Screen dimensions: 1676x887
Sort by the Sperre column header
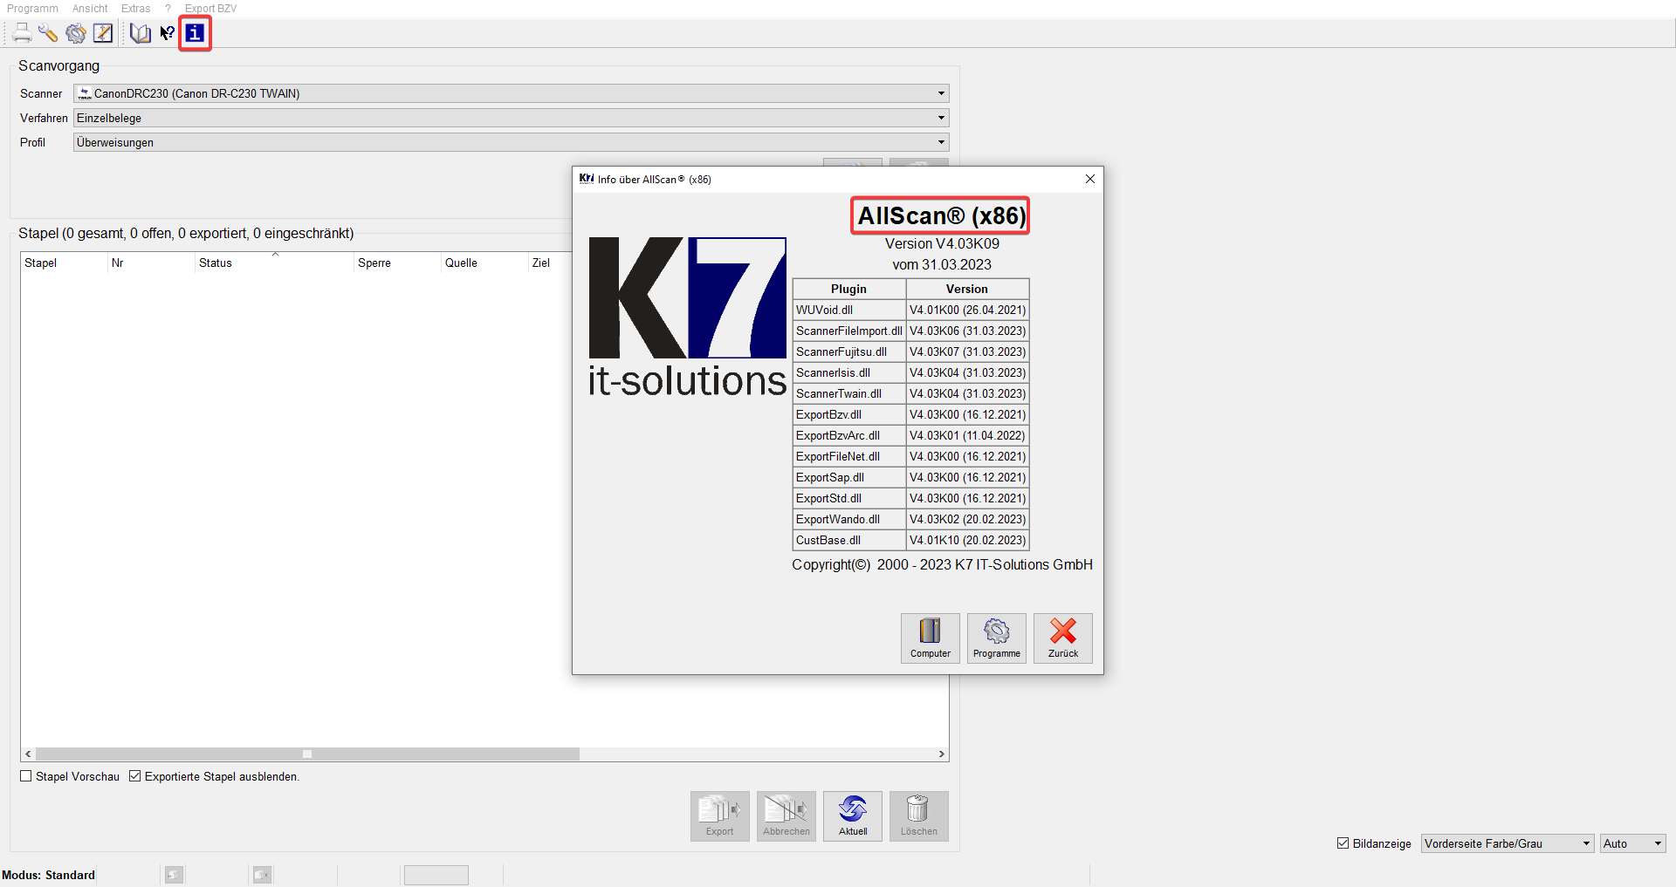click(x=397, y=263)
